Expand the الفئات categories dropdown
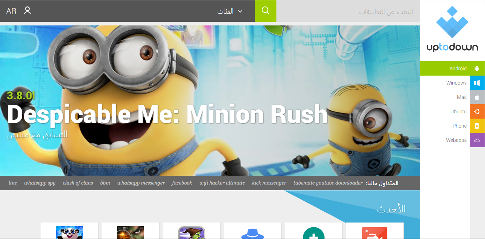This screenshot has height=239, width=485. tap(230, 11)
